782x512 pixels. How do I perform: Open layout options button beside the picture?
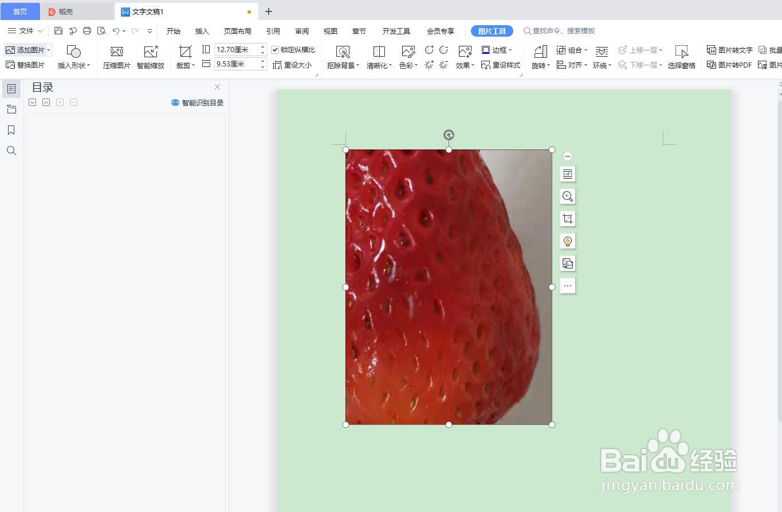[x=568, y=174]
